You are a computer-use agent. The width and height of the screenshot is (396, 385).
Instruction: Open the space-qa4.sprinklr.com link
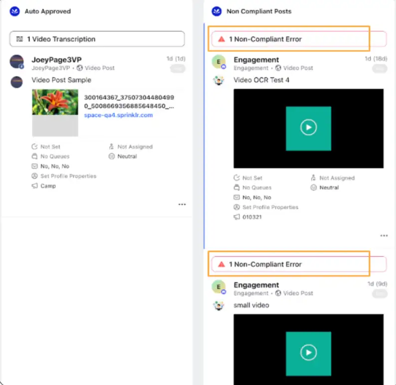(x=118, y=115)
